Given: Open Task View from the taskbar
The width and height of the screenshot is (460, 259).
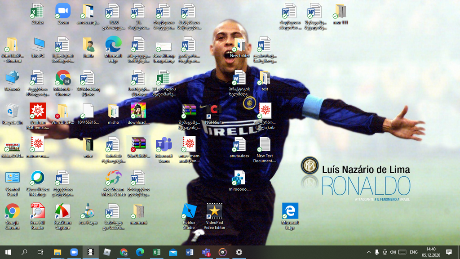Looking at the screenshot, I should (40, 252).
